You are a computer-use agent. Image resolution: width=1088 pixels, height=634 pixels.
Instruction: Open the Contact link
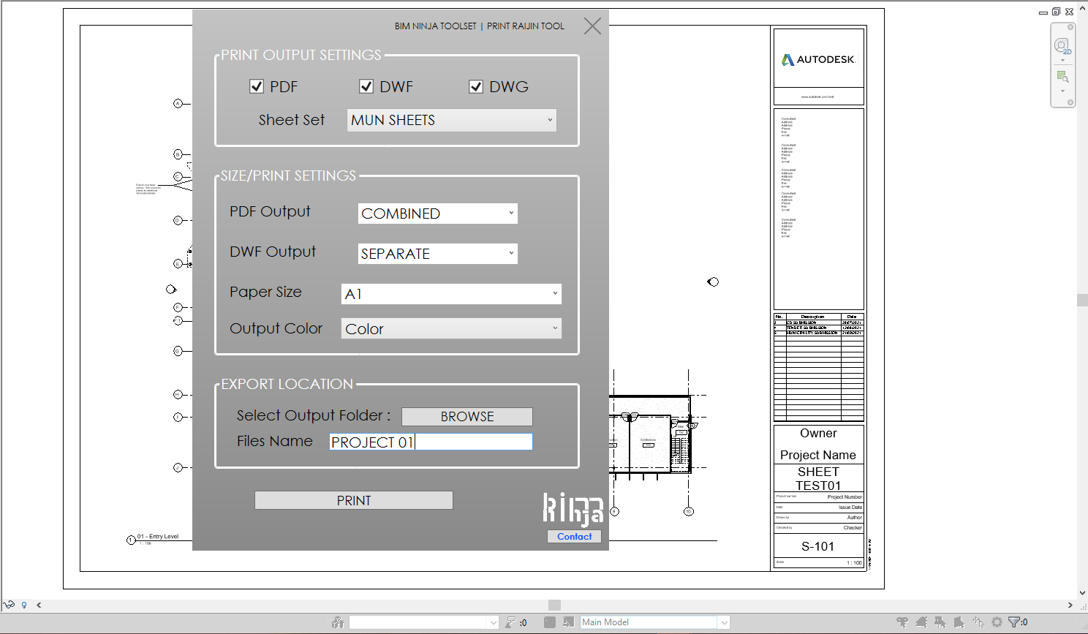(575, 536)
